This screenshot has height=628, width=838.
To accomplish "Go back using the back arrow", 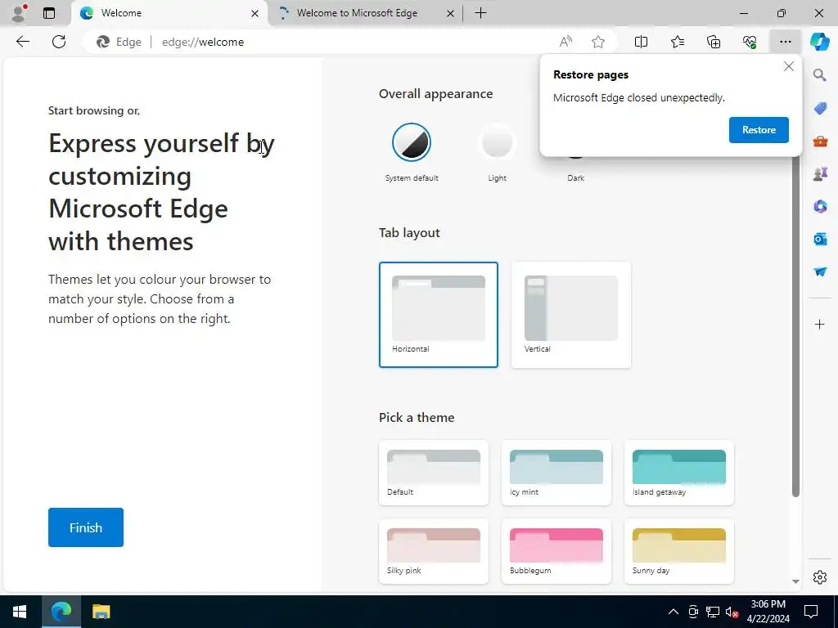I will [x=23, y=42].
